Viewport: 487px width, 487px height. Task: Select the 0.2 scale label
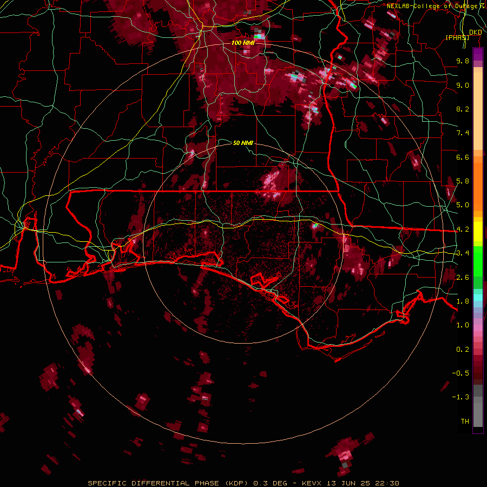point(463,350)
